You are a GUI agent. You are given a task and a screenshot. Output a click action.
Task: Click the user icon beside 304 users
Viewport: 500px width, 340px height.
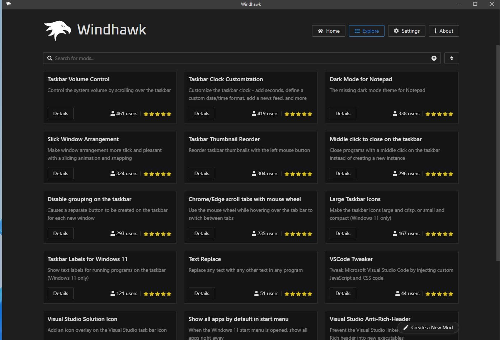tap(254, 173)
